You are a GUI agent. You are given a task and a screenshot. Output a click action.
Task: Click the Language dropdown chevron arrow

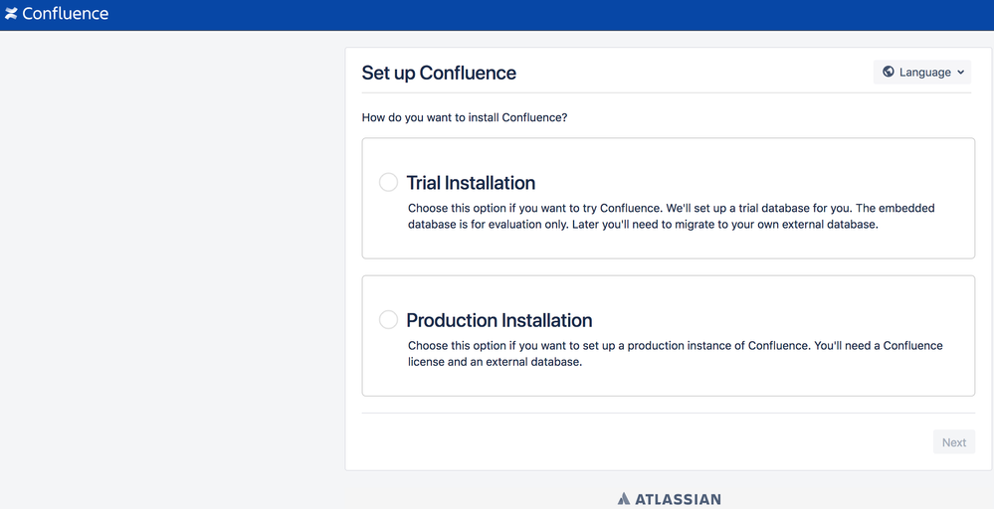[x=960, y=73]
